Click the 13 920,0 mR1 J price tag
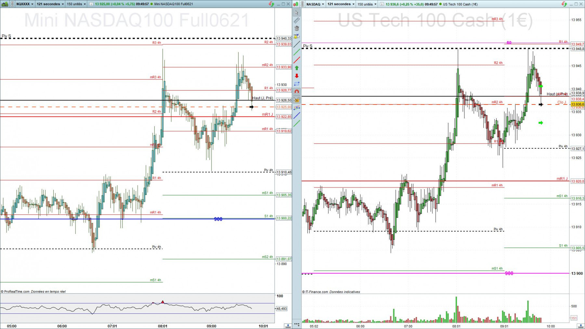Image resolution: width=585 pixels, height=329 pixels. (578, 181)
